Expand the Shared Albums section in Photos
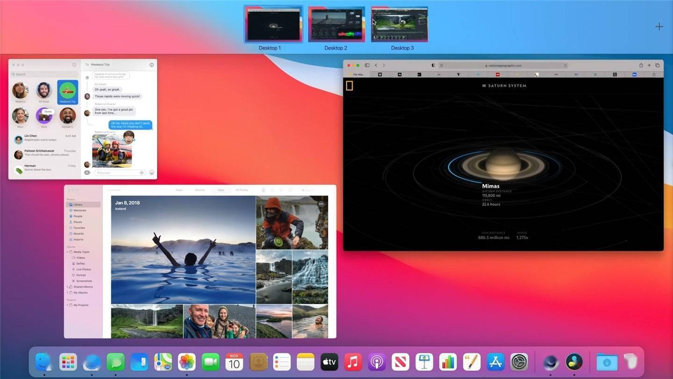Viewport: 673px width, 379px height. click(x=68, y=287)
